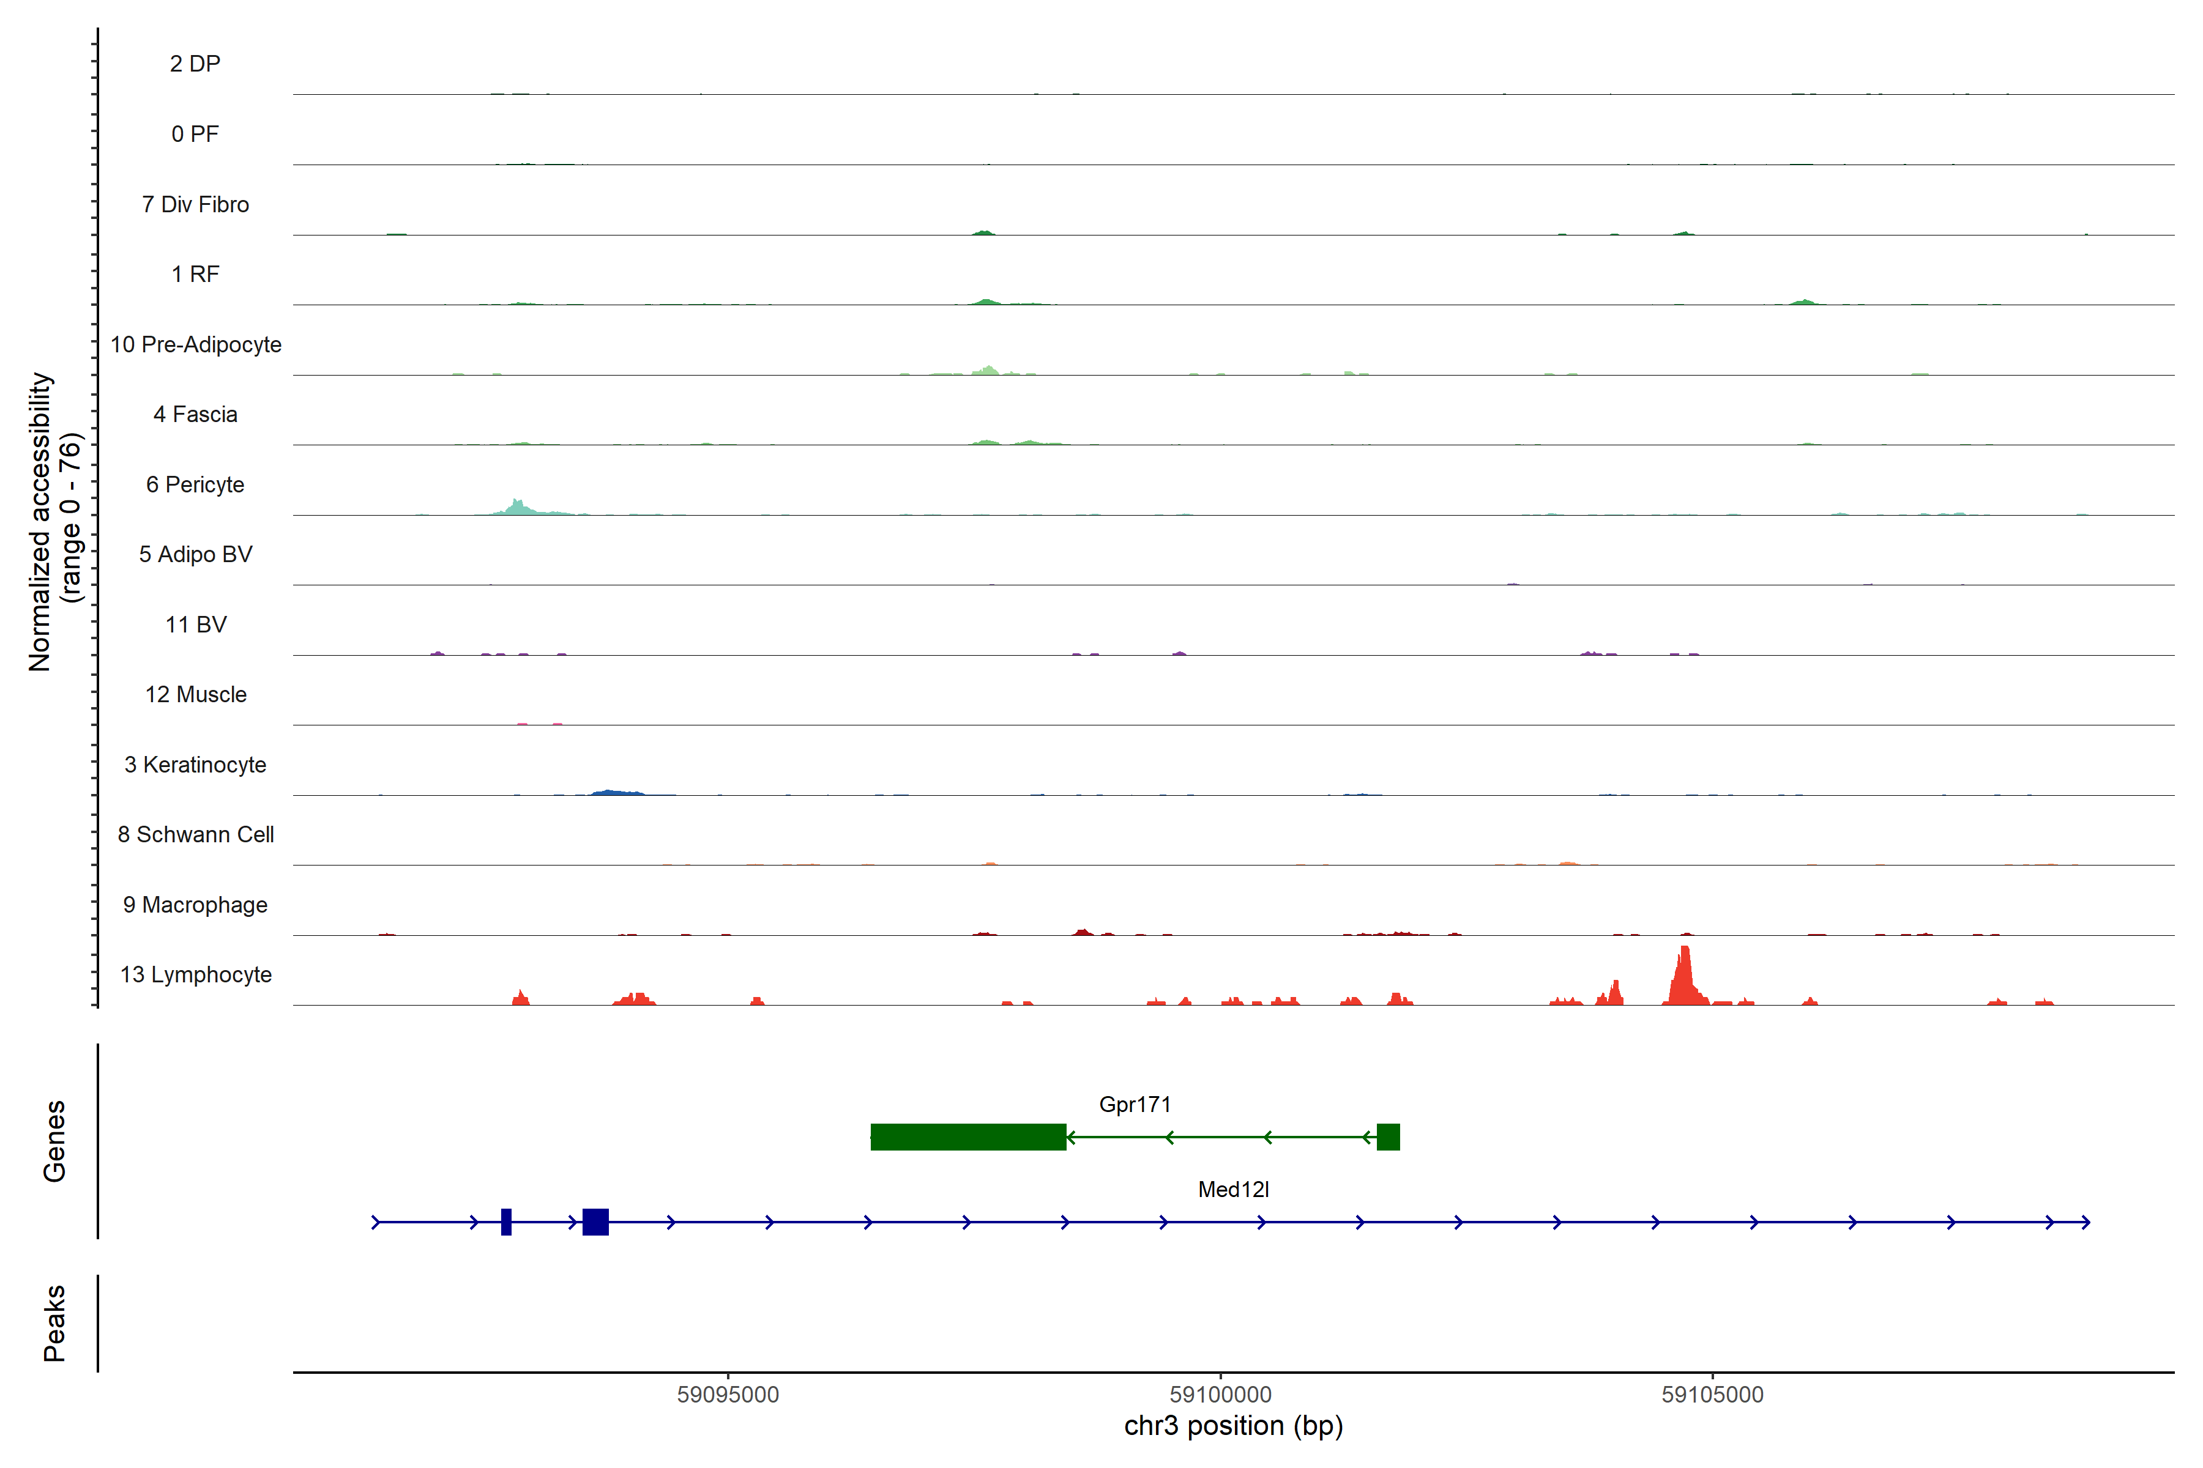Click the 10 Pre-Adipocyte track label
The image size is (2203, 1468).
[196, 344]
